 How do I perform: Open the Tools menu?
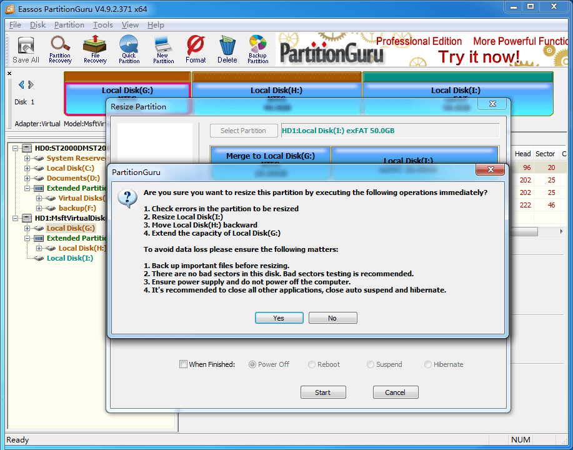pos(102,25)
